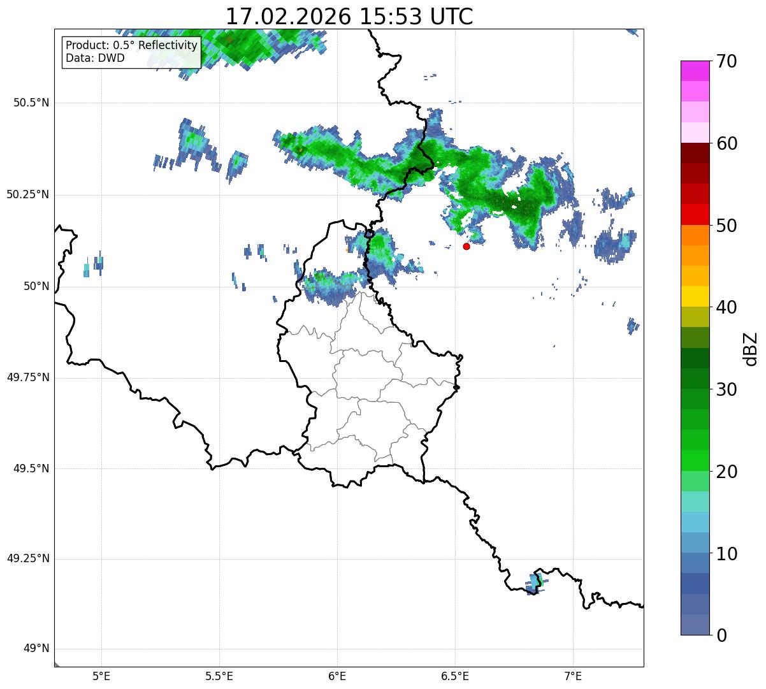Click the 50°N latitude label

36,286
